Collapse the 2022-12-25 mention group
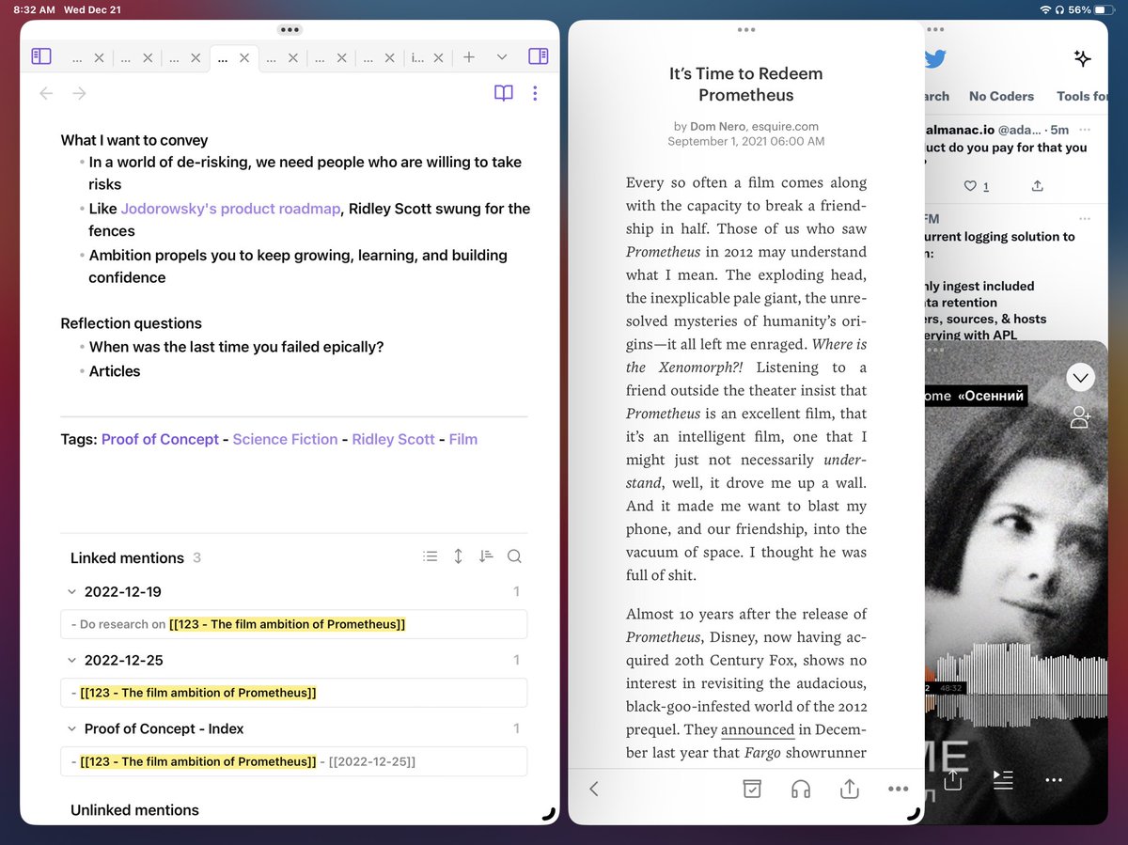The image size is (1128, 845). click(71, 661)
